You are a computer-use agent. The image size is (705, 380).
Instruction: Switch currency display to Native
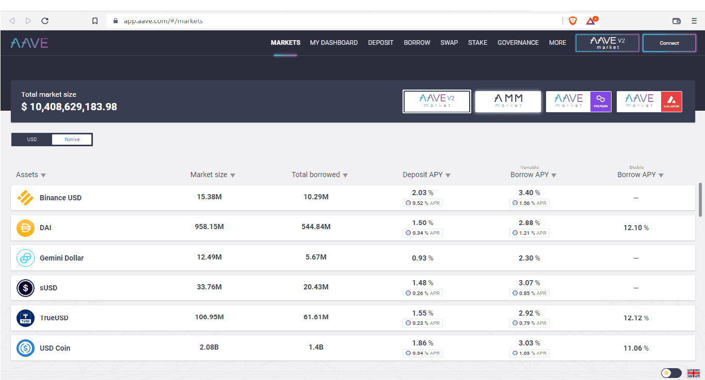[72, 140]
